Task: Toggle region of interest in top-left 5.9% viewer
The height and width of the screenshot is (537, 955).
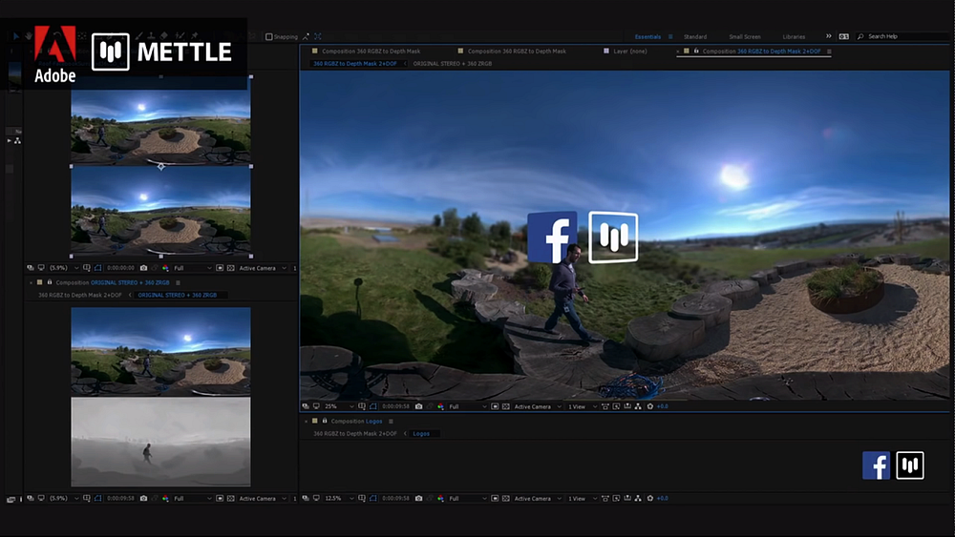Action: (x=220, y=268)
